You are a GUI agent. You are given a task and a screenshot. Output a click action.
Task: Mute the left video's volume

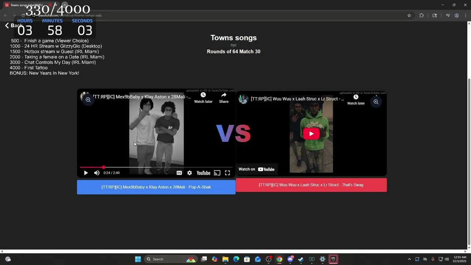pyautogui.click(x=97, y=173)
